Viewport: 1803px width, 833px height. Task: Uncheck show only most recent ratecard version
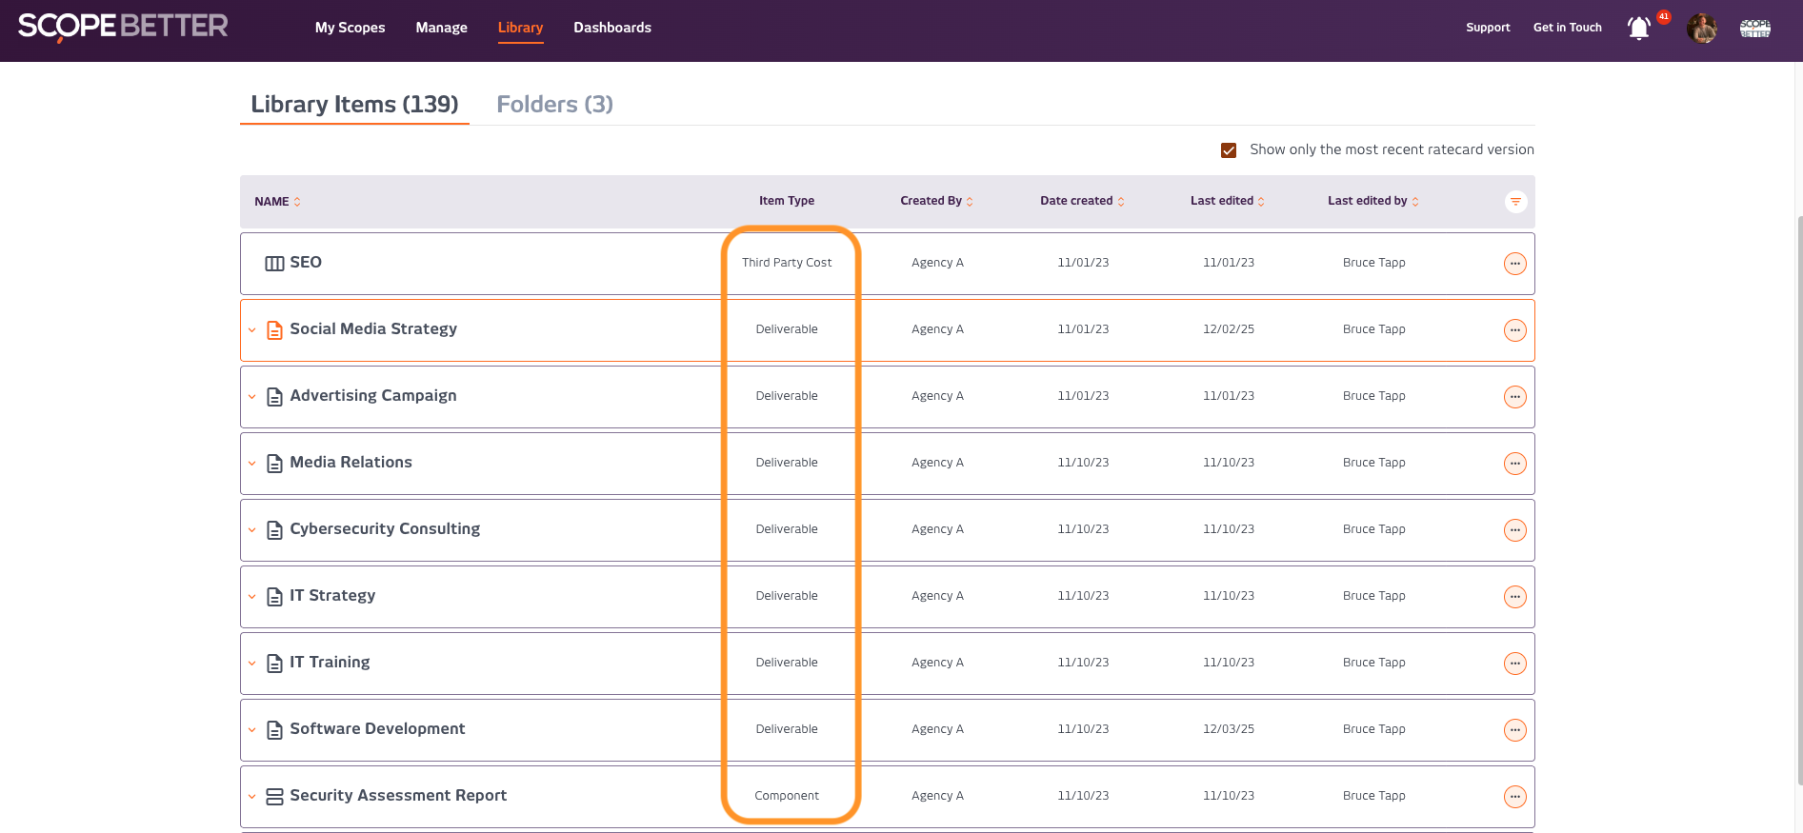(1229, 150)
